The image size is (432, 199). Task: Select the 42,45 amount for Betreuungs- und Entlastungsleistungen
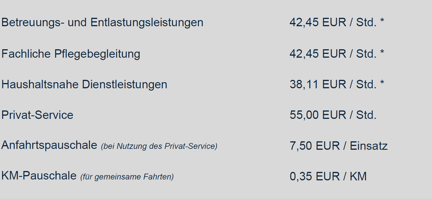pyautogui.click(x=304, y=22)
